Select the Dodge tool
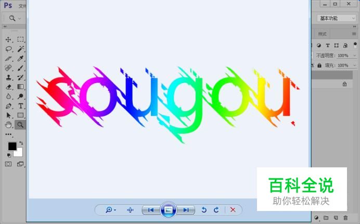This screenshot has height=224, width=360. click(x=20, y=96)
